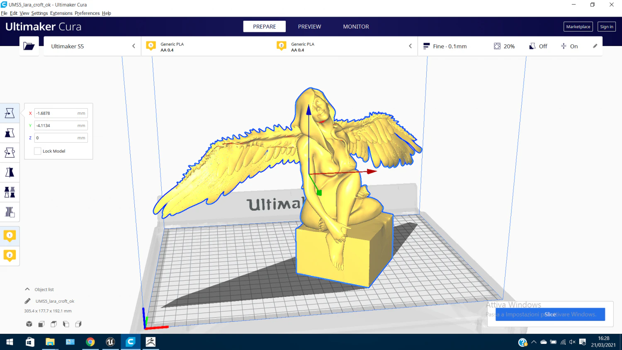
Task: Open file with the folder icon
Action: point(29,46)
